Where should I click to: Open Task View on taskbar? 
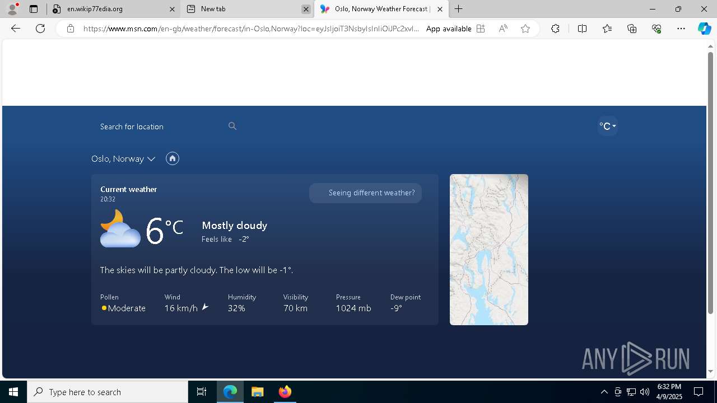tap(202, 392)
